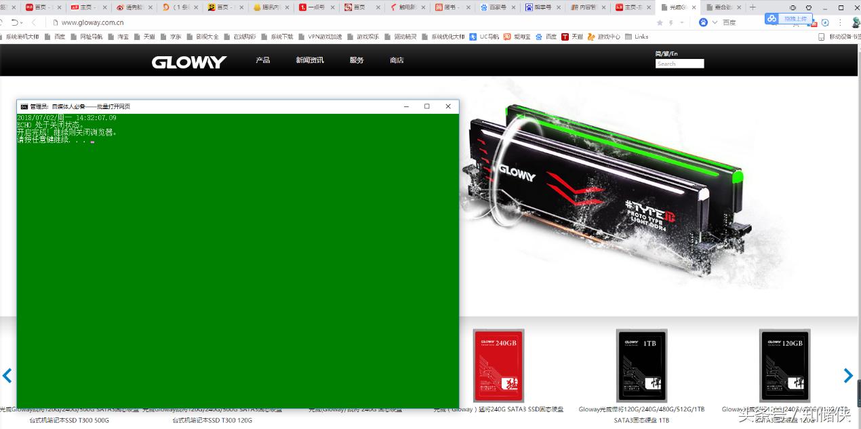This screenshot has height=429, width=861.
Task: Switch language via 简/繁/En link
Action: (666, 54)
